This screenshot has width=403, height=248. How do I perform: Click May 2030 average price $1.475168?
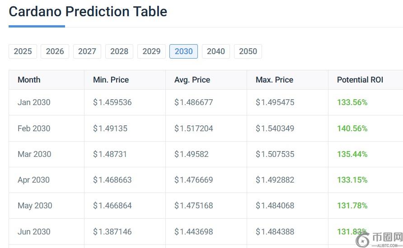tap(193, 206)
